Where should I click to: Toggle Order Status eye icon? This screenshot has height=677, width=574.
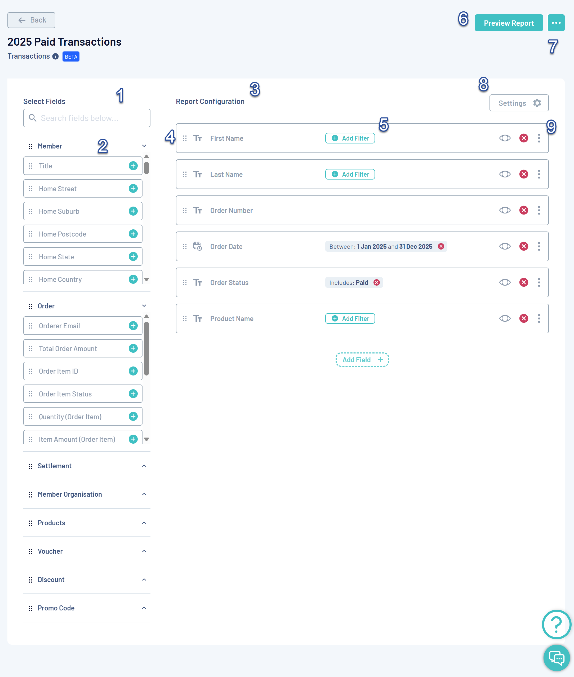click(505, 282)
